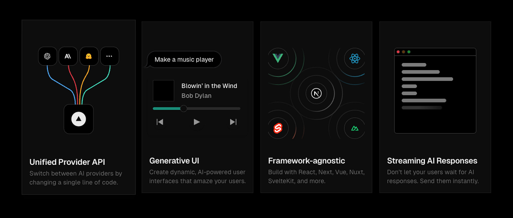The height and width of the screenshot is (218, 513).
Task: Click the red dot in the mock window
Action: [x=398, y=52]
